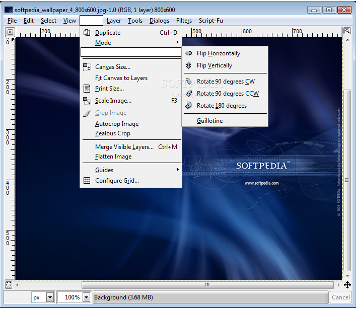The height and width of the screenshot is (309, 356).
Task: Open the Tools menu
Action: pyautogui.click(x=135, y=21)
